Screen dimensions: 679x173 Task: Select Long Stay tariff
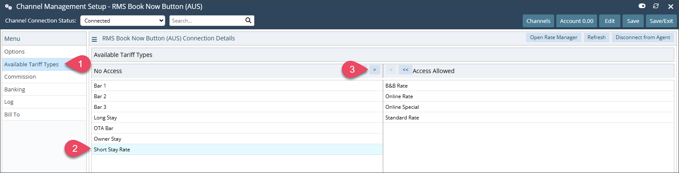pyautogui.click(x=237, y=117)
